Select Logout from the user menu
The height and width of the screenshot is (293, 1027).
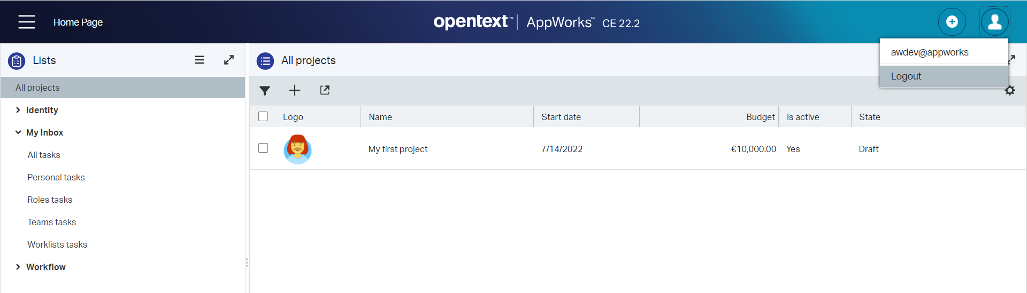pos(906,76)
